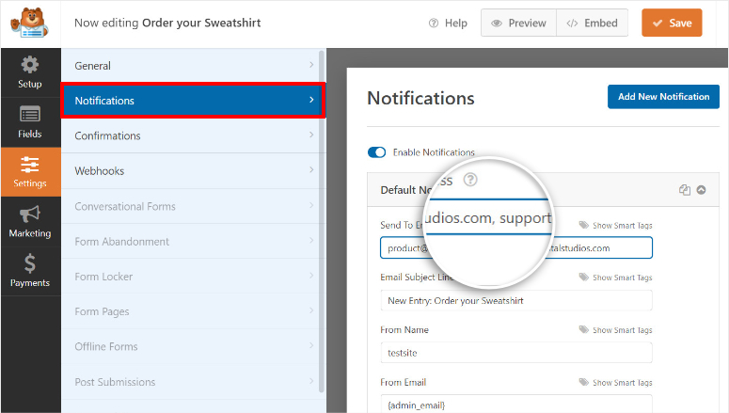
Task: Open the Fields panel icon
Action: click(x=29, y=121)
